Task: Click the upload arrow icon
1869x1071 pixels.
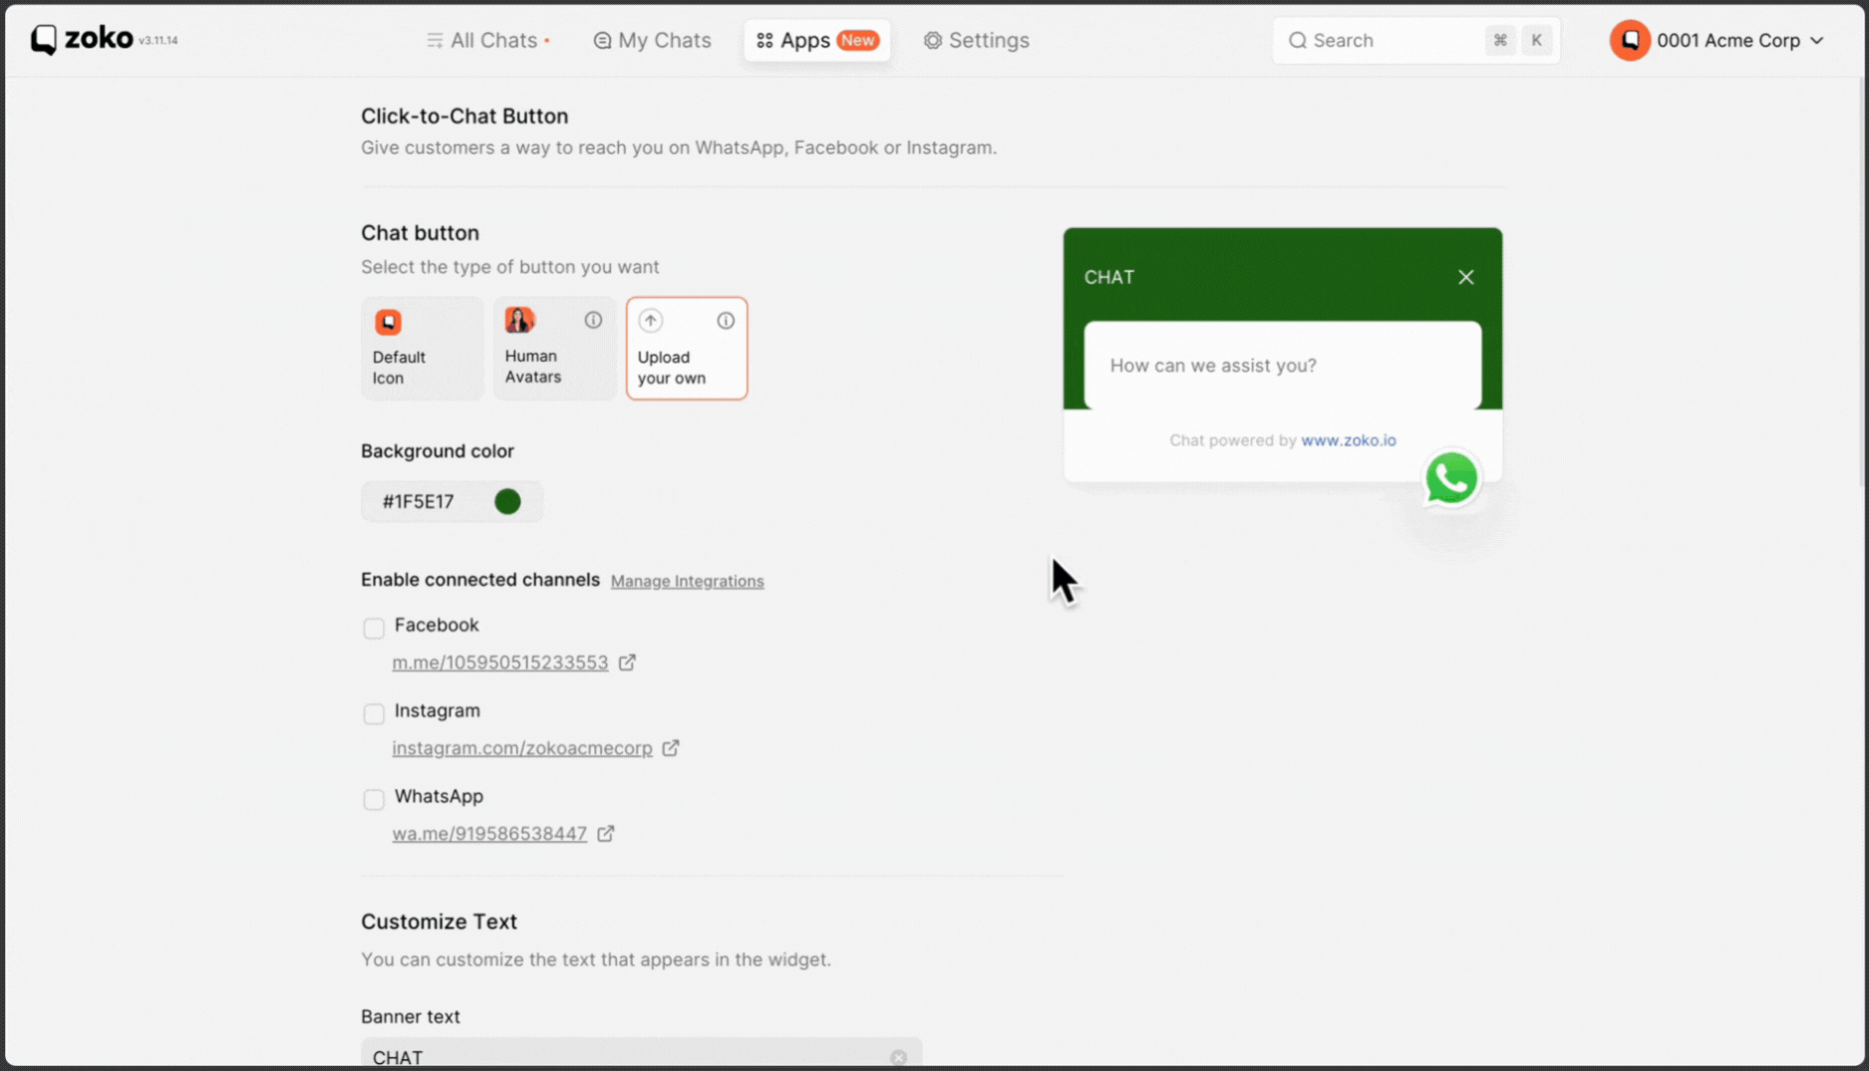Action: 651,321
